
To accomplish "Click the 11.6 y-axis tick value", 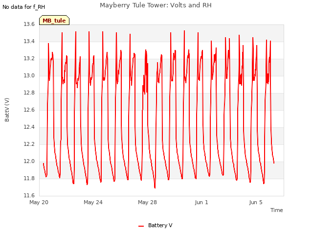I will click(29, 195).
